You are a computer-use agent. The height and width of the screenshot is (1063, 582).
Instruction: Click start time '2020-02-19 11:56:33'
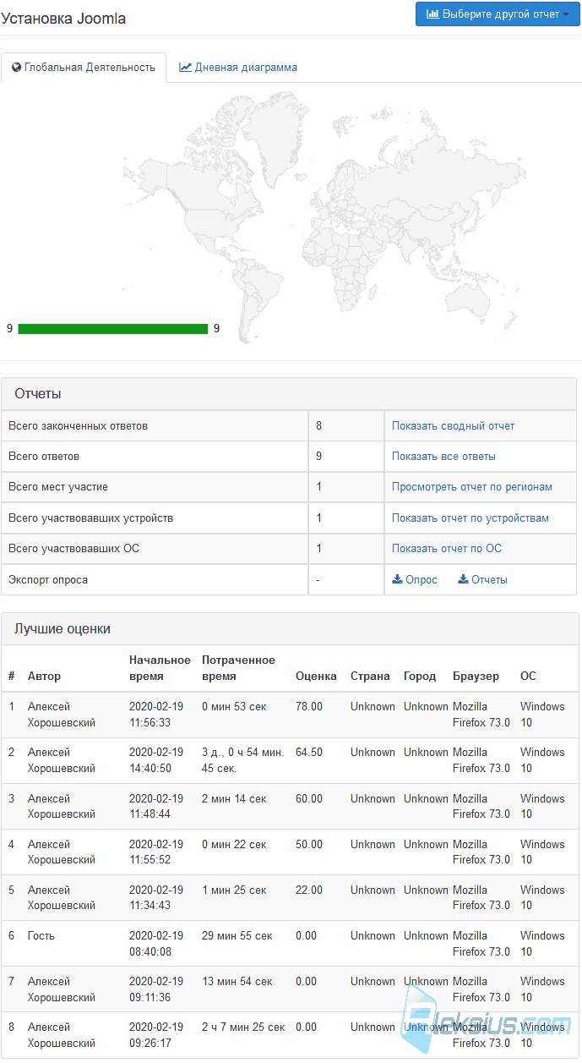(x=156, y=715)
